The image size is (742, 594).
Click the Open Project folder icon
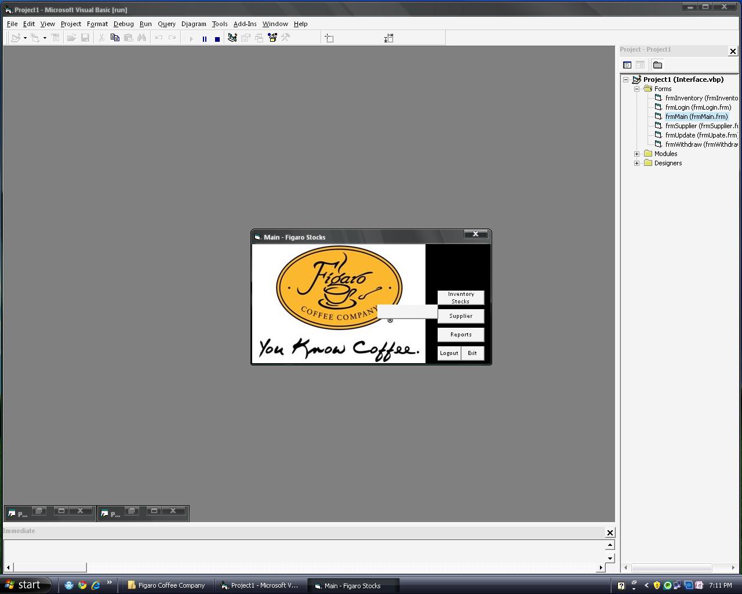tap(71, 38)
